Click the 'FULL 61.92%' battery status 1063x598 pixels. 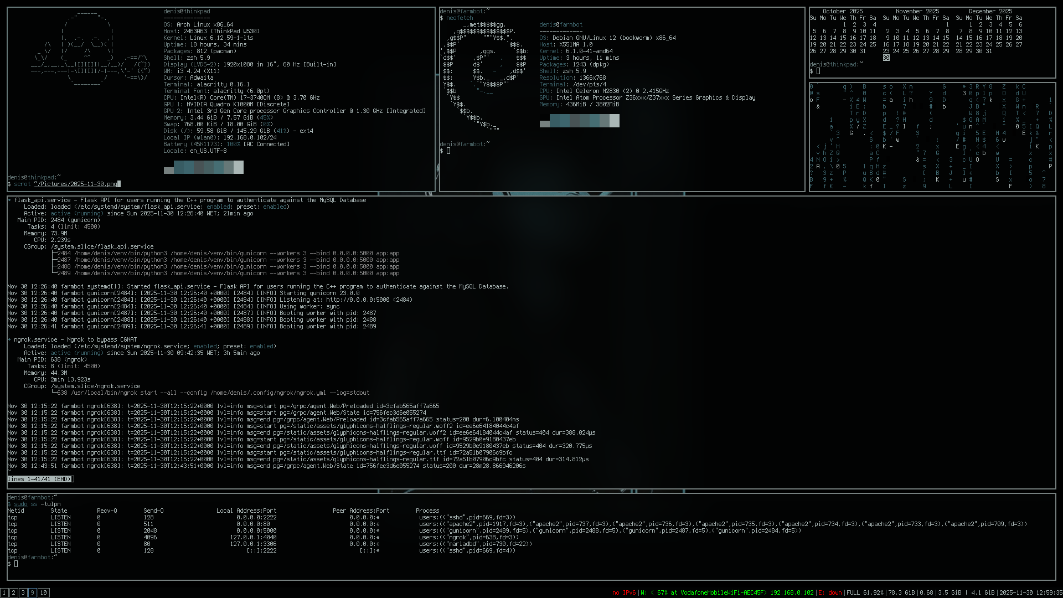[865, 592]
